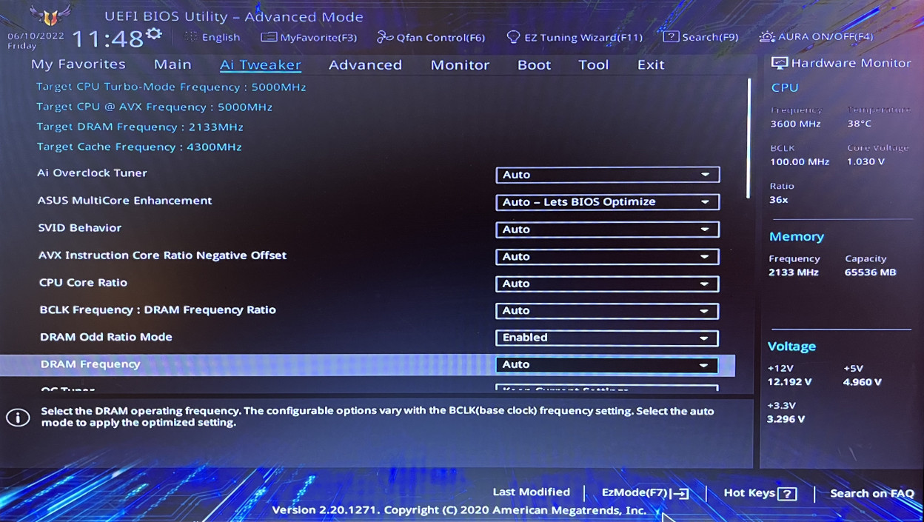
Task: Click the EzMode(F7) arrow icon
Action: pos(679,494)
